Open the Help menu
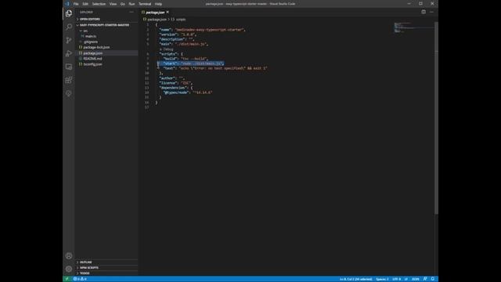Screen dimensions: 501x282 coord(158,4)
